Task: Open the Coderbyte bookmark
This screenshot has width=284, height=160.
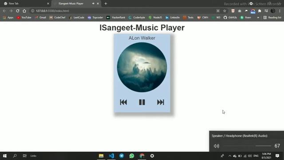Action: click(x=137, y=17)
